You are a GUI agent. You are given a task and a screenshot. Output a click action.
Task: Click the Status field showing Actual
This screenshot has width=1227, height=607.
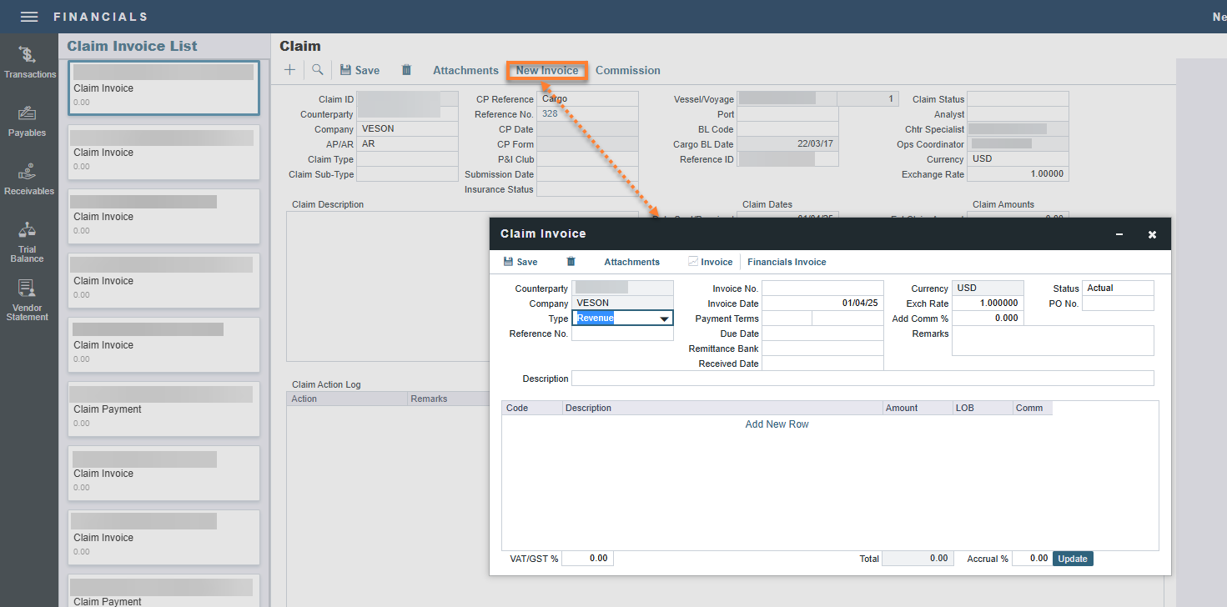tap(1118, 288)
